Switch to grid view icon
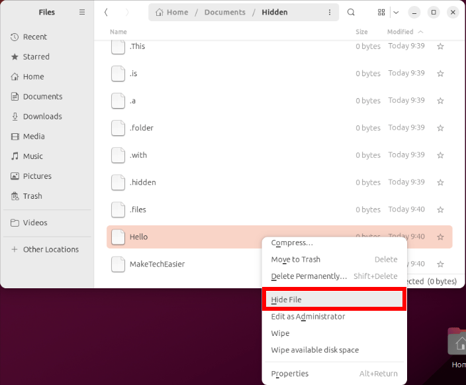466x385 pixels. click(381, 12)
